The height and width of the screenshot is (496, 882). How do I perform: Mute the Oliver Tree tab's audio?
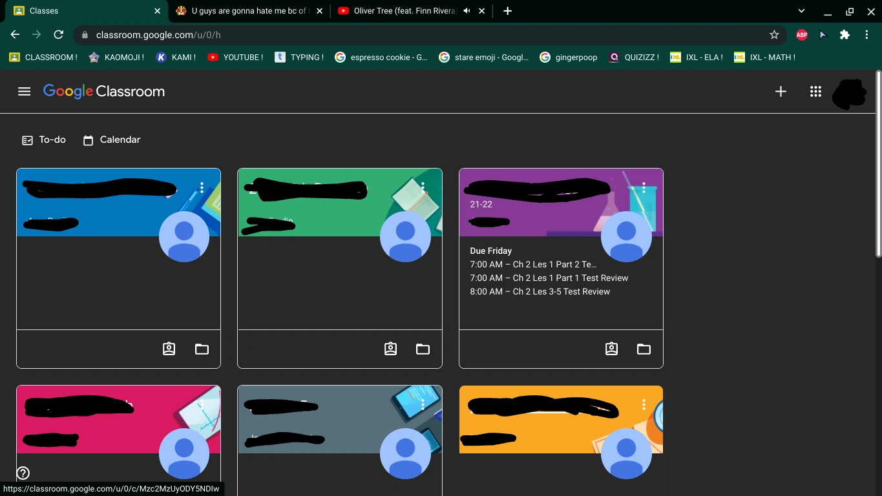467,10
